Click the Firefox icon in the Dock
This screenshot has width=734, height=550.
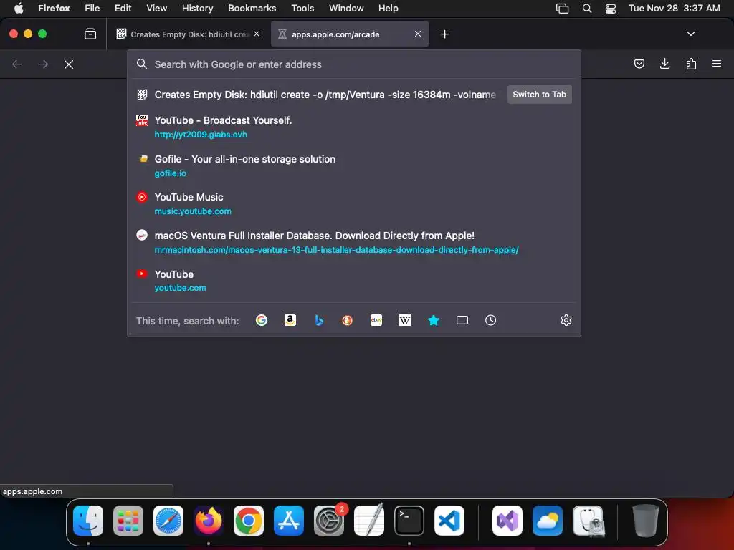point(209,521)
